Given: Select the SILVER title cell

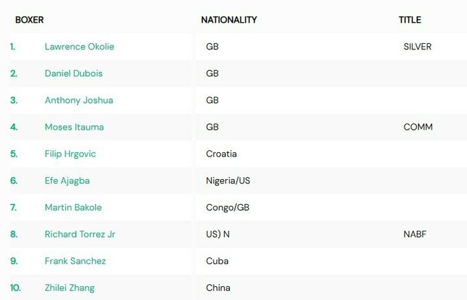Looking at the screenshot, I should [418, 47].
